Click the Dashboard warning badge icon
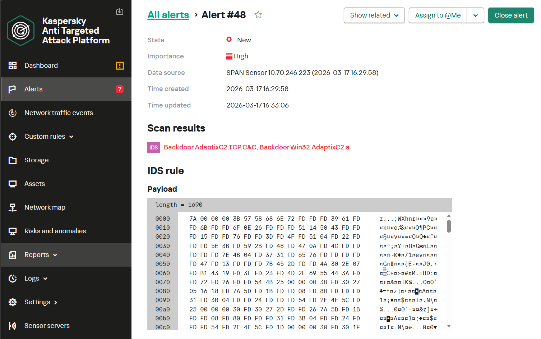This screenshot has width=541, height=339. point(120,66)
